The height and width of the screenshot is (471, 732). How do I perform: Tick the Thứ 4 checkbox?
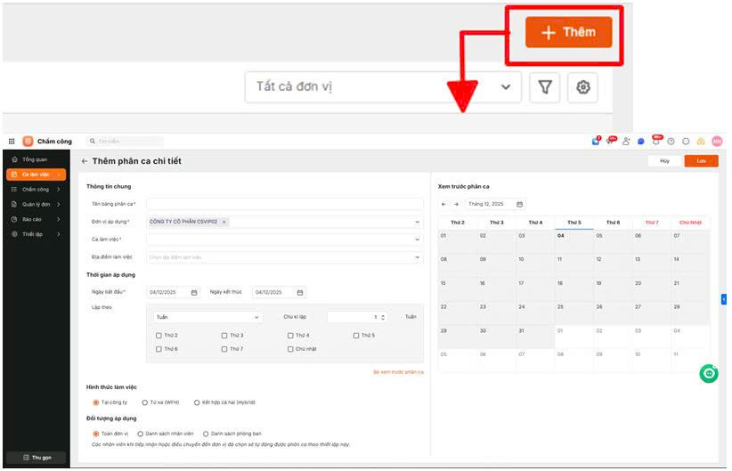[x=290, y=336]
